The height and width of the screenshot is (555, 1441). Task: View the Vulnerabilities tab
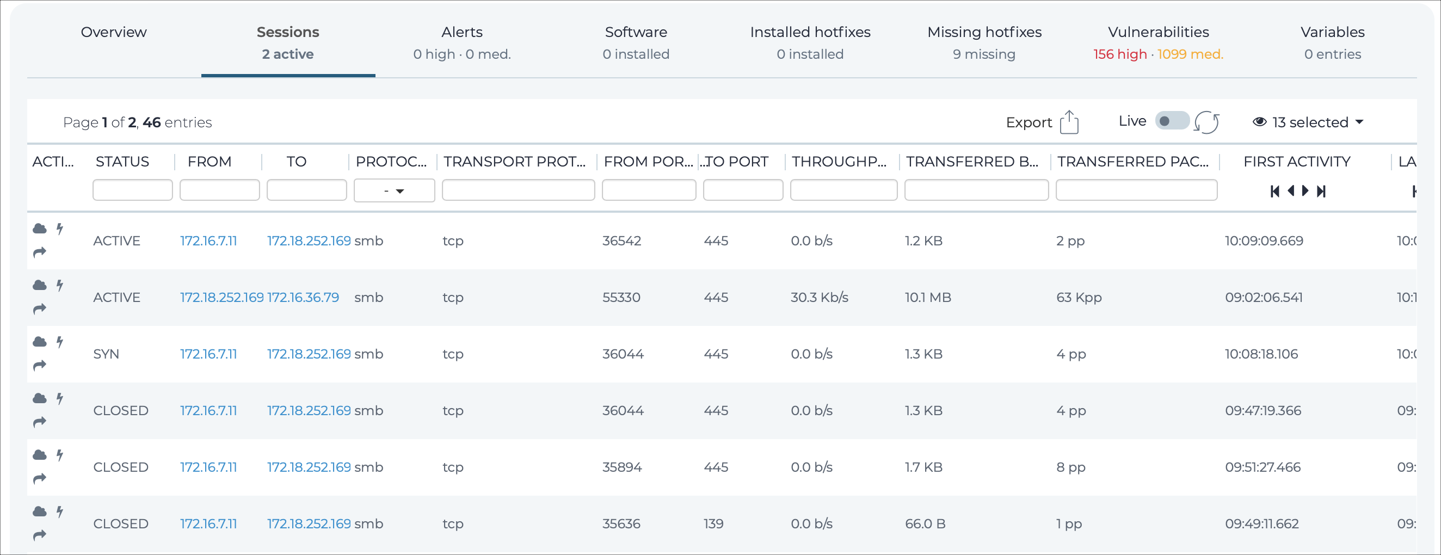pyautogui.click(x=1158, y=42)
